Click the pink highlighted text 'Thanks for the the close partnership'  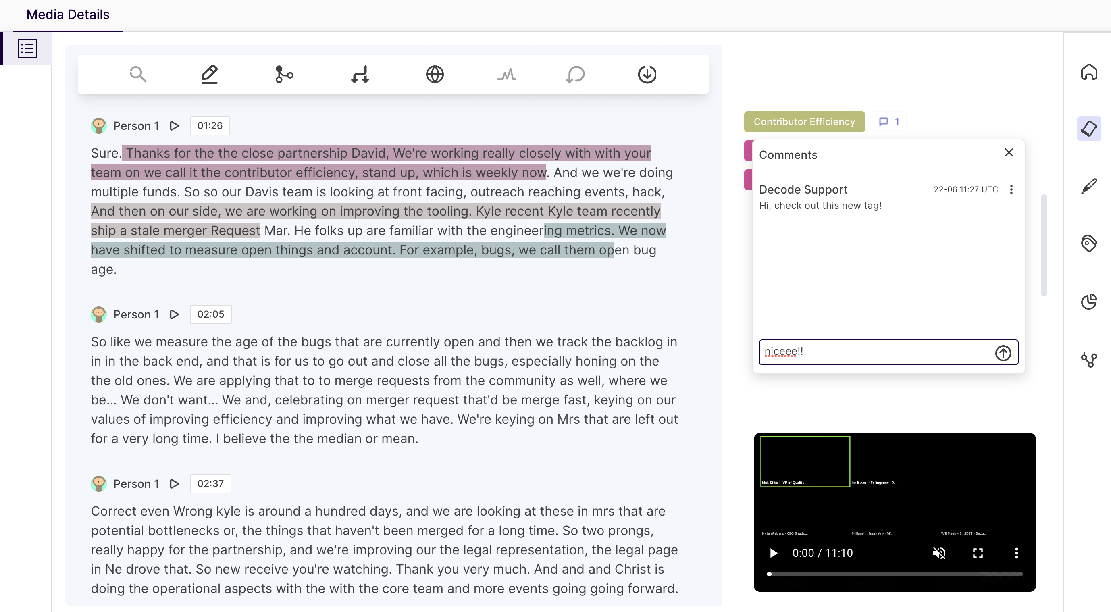[x=236, y=153]
